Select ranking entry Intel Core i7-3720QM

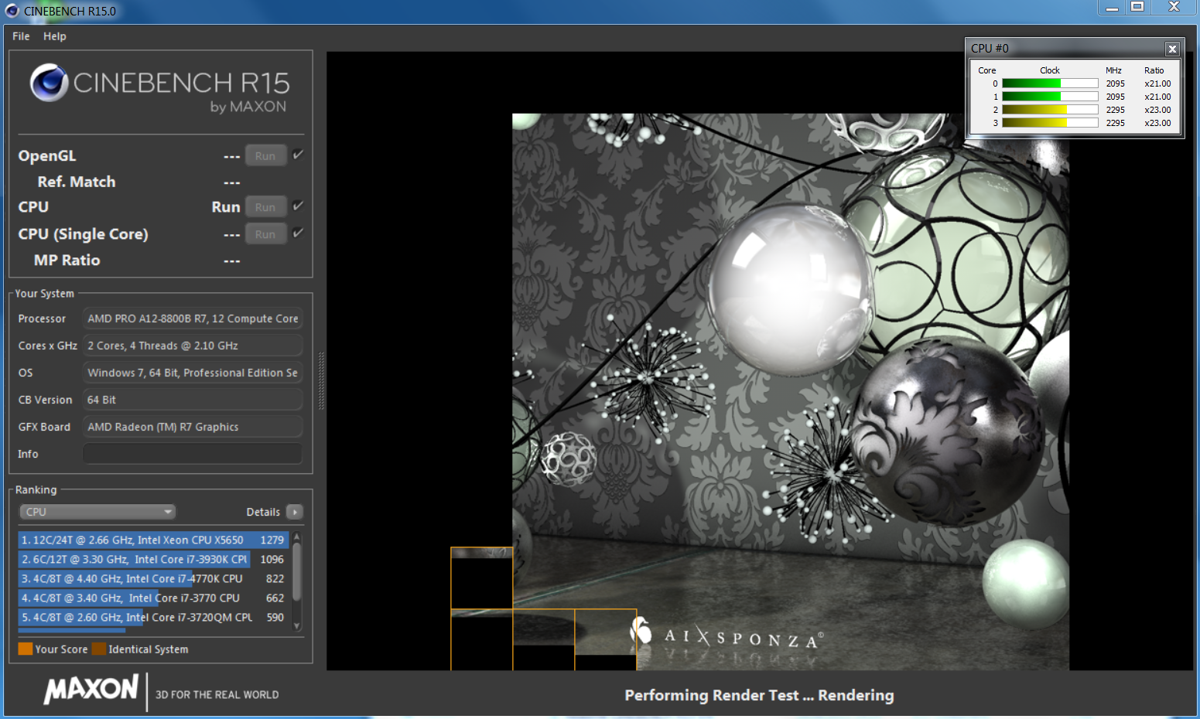point(153,617)
